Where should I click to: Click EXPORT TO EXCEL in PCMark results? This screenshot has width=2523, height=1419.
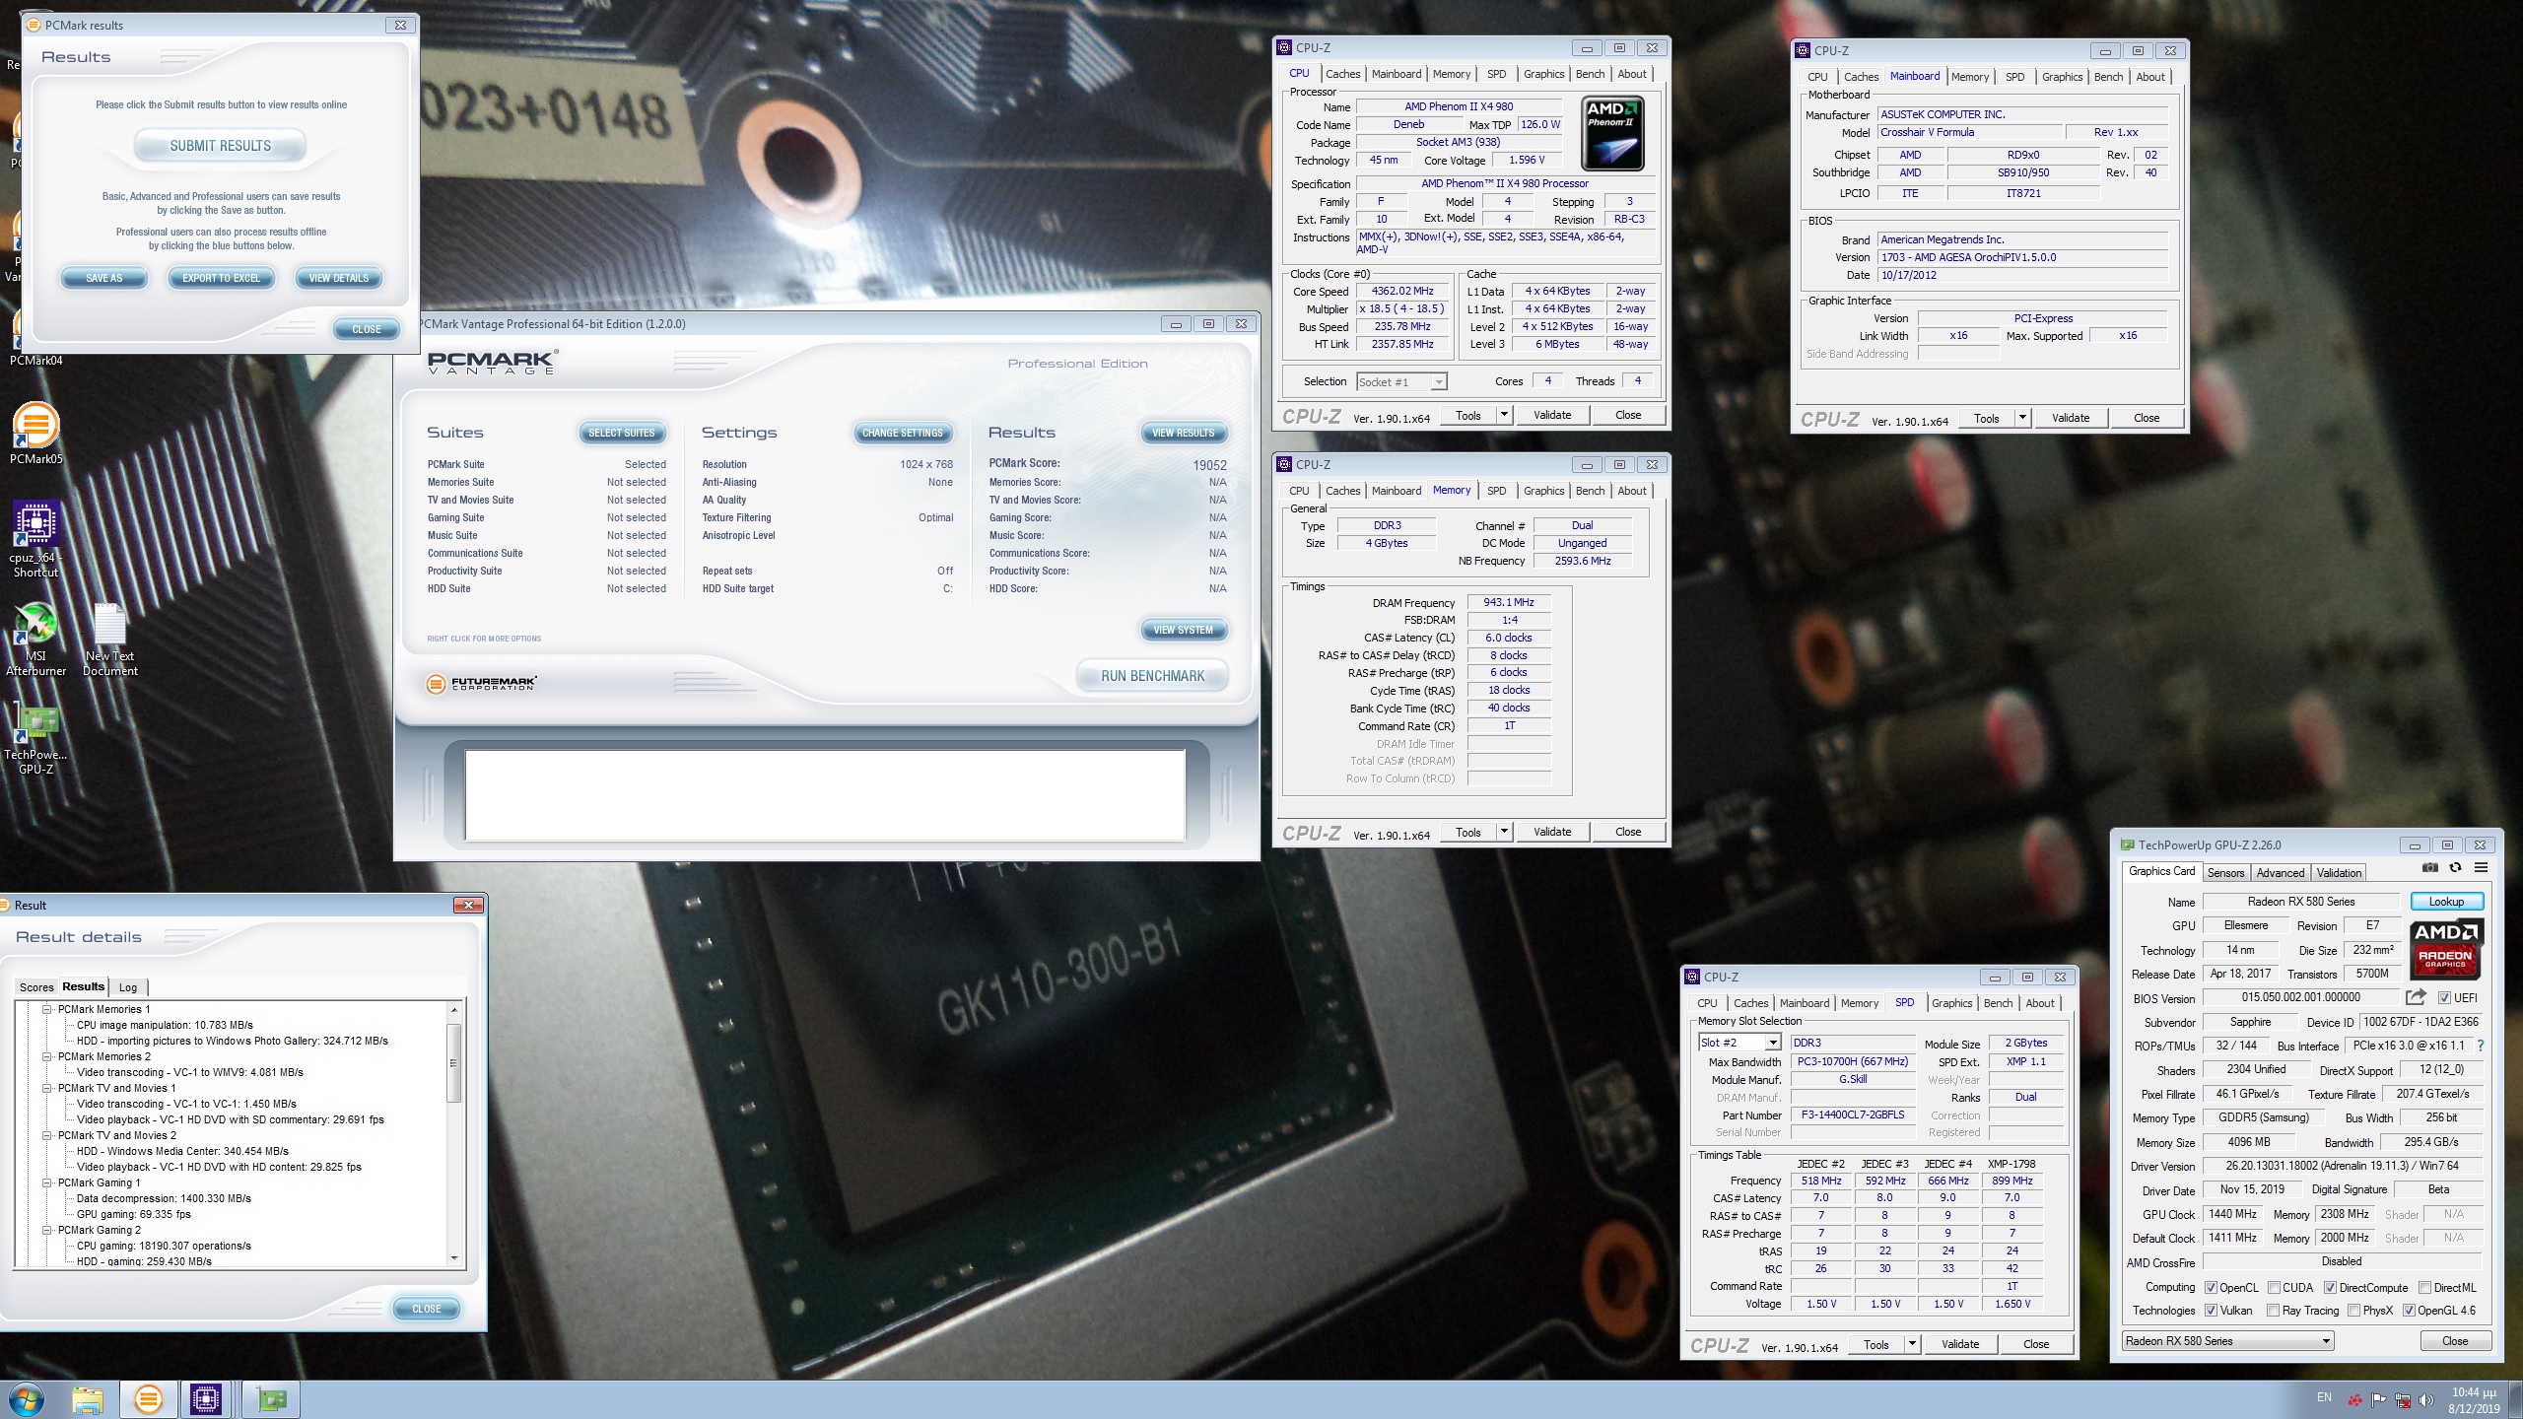tap(221, 278)
